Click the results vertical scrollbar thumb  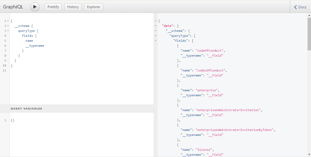309,34
